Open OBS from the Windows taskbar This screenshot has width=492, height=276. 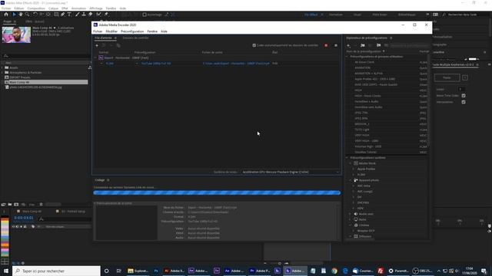pos(422,271)
